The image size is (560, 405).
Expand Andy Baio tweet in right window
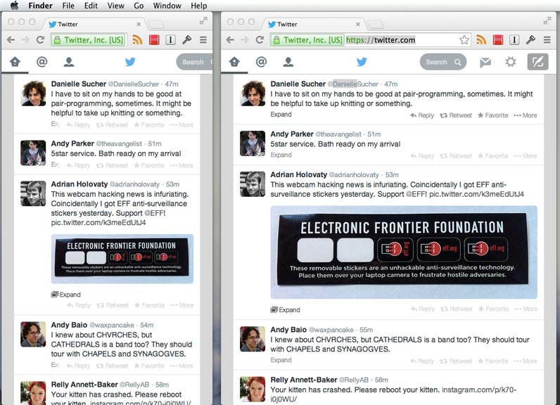click(281, 360)
